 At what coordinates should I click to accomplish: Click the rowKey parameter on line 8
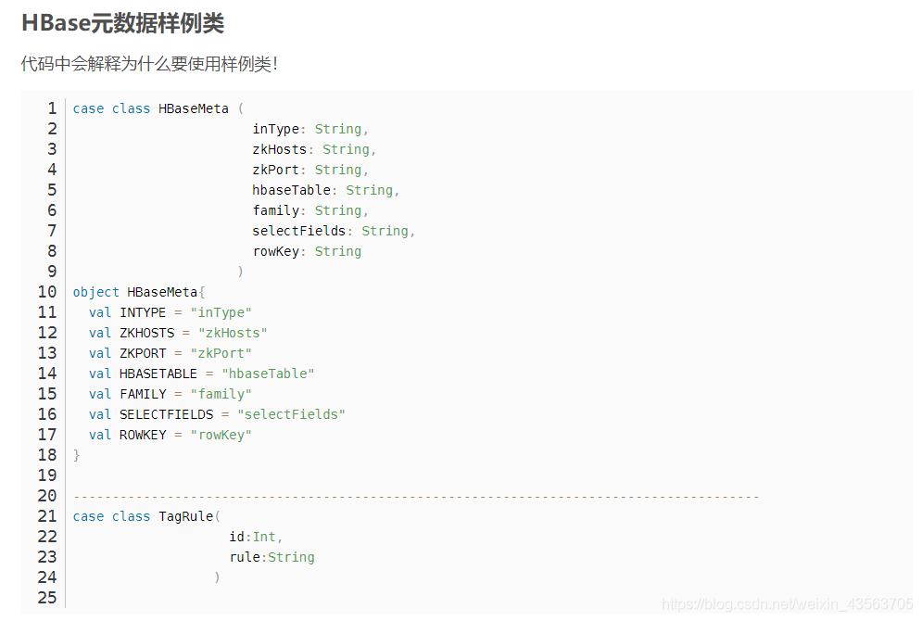point(276,252)
